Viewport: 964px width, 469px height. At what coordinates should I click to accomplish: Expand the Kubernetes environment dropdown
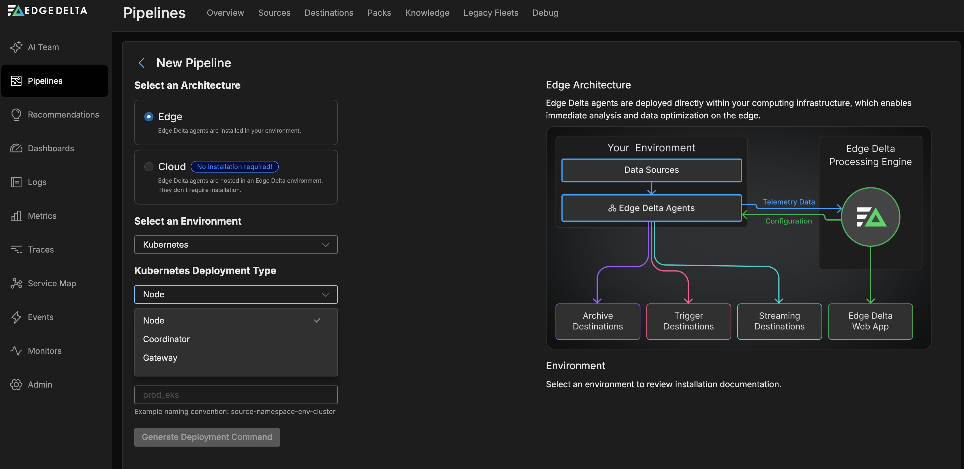[x=236, y=245]
